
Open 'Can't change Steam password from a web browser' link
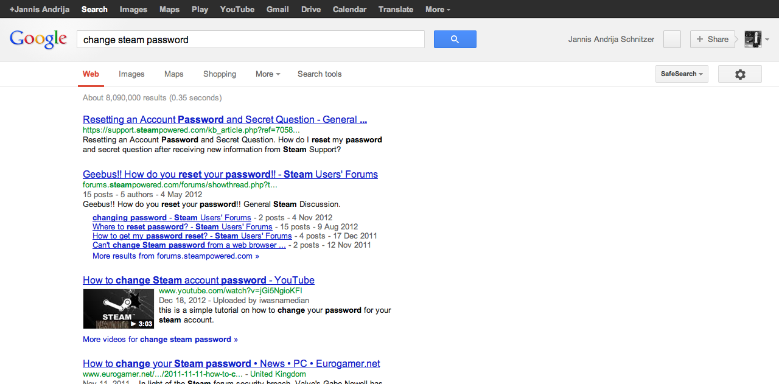coord(189,245)
